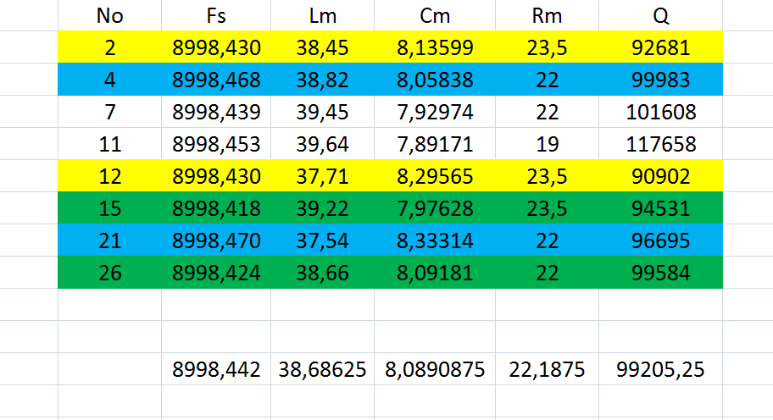The height and width of the screenshot is (420, 773).
Task: Click Lm cell 37,54
Action: pyautogui.click(x=322, y=240)
